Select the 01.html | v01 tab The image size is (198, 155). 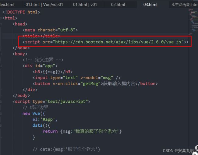[x=85, y=5]
